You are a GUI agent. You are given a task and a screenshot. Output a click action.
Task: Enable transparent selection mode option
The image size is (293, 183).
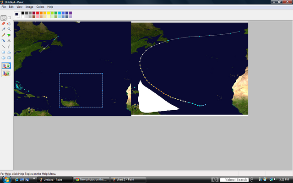click(x=6, y=73)
